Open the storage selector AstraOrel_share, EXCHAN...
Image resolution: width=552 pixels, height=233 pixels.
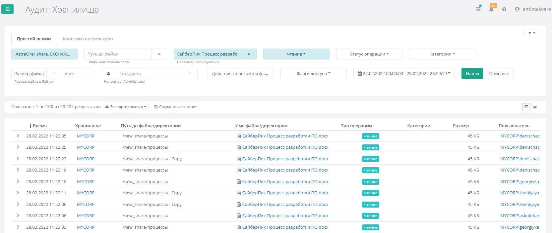(44, 54)
